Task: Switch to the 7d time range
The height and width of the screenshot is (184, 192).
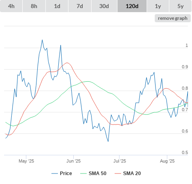Action: tap(80, 6)
